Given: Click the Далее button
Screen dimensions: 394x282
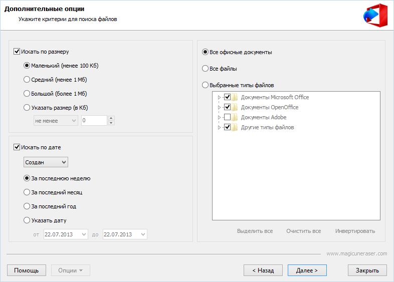Looking at the screenshot, I should coord(307,270).
